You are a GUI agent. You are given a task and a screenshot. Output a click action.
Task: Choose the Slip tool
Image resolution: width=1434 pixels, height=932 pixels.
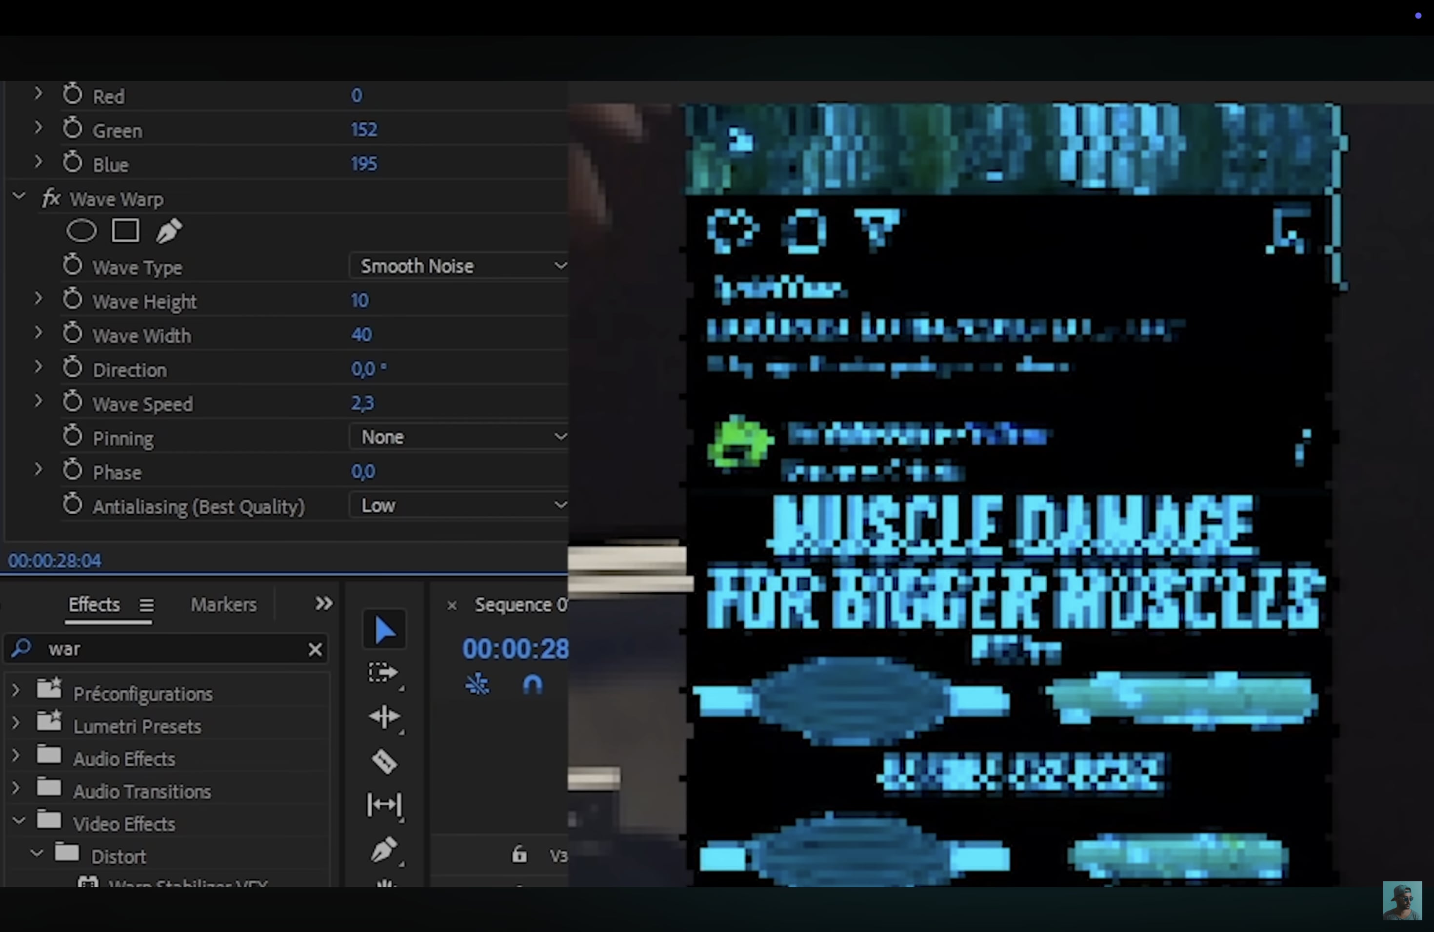[x=384, y=804]
